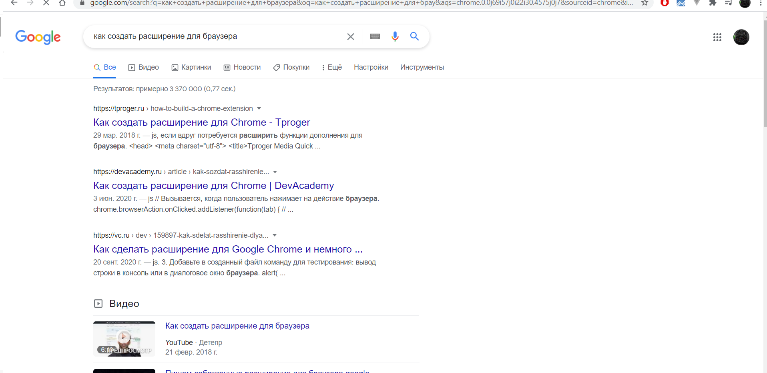
Task: Expand the Ещё more menu
Action: click(331, 68)
